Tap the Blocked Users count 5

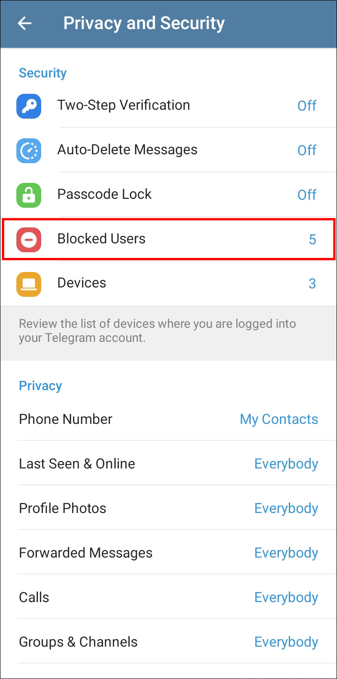pos(312,240)
